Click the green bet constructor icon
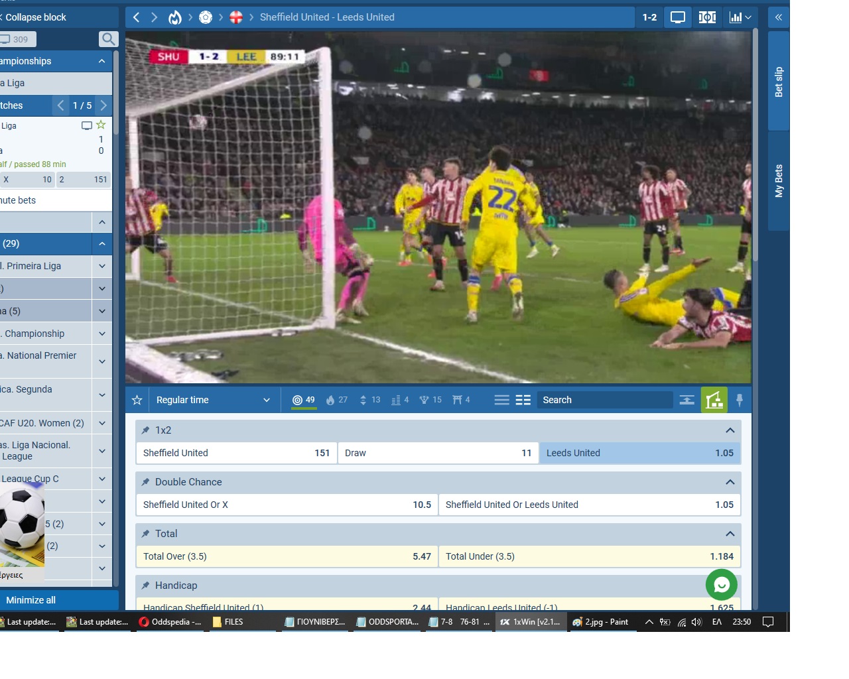 714,400
